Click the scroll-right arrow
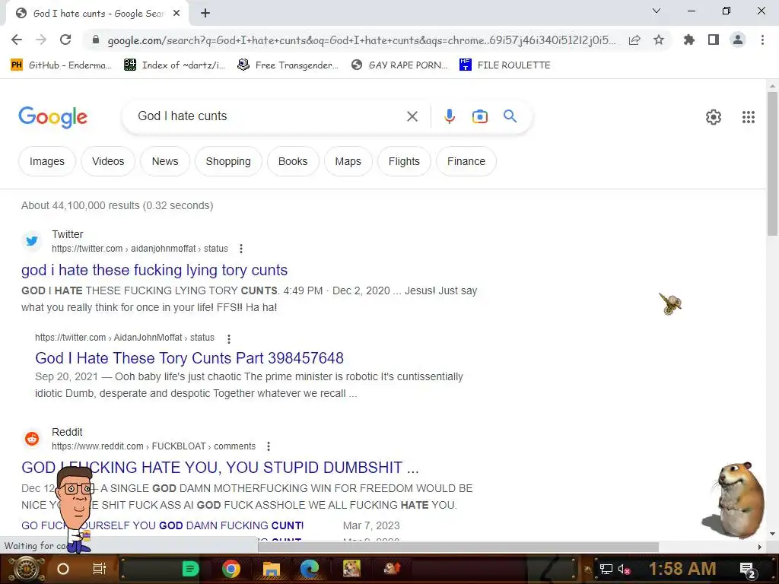Viewport: 779px width, 584px height. point(760,547)
